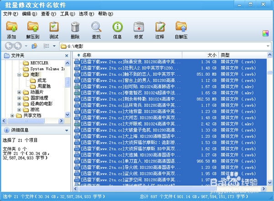Screen dimensions: 274x201
Task: Select the 大地惊雷 file row
Action: 170,111
